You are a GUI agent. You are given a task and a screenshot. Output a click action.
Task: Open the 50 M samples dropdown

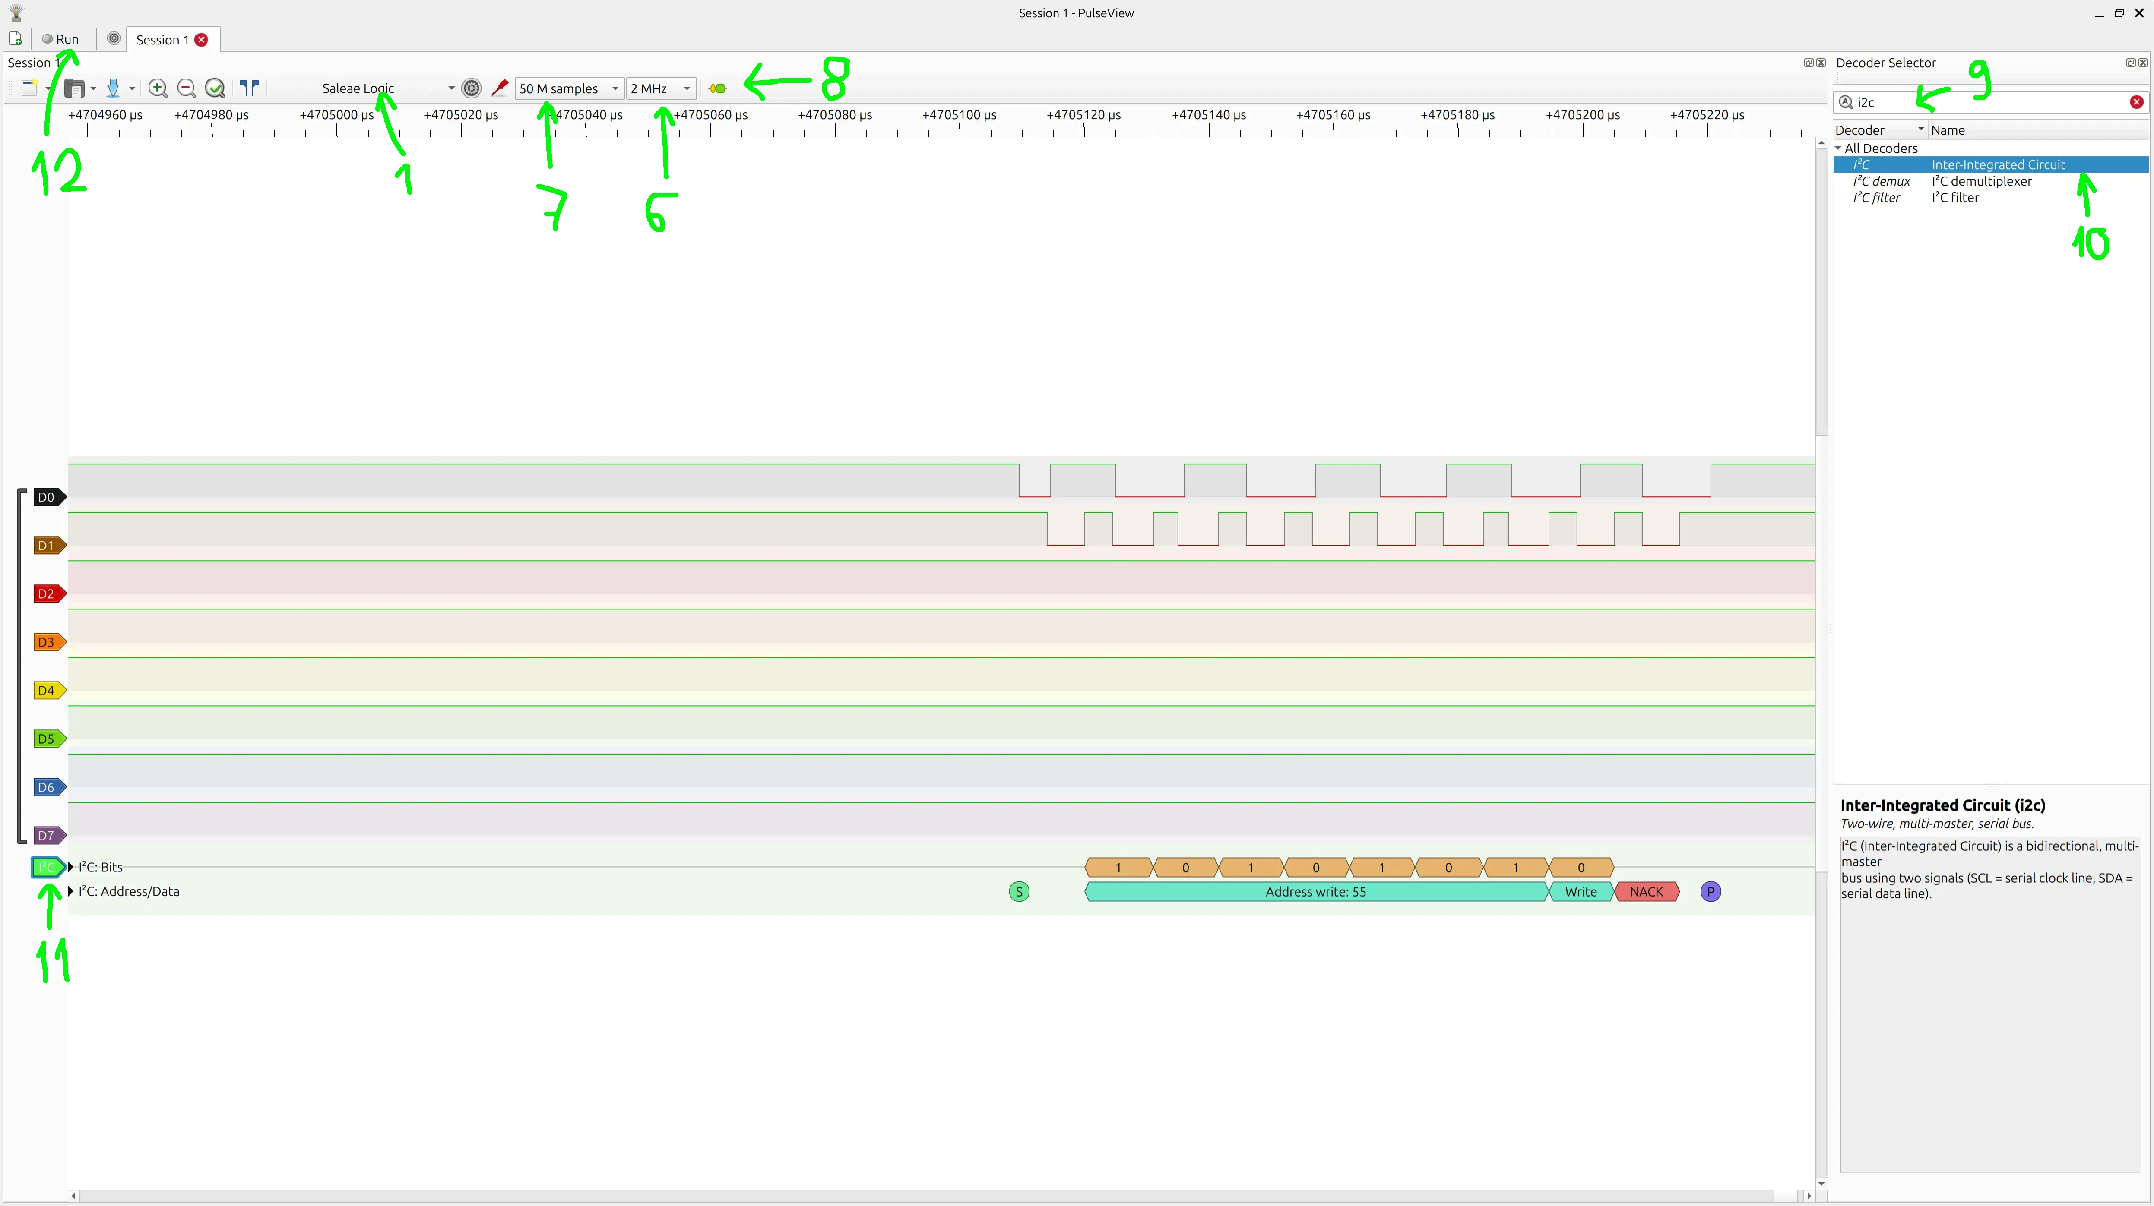(569, 88)
